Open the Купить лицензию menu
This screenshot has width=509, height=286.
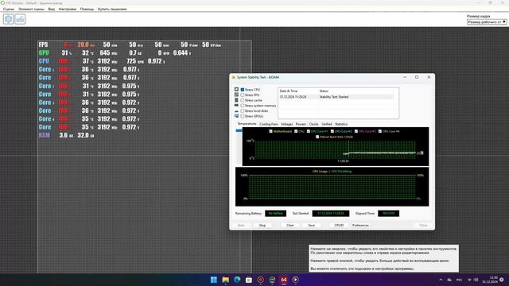point(112,9)
